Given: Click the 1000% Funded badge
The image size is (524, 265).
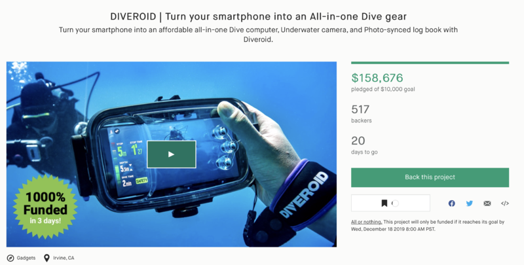Looking at the screenshot, I should pos(45,207).
